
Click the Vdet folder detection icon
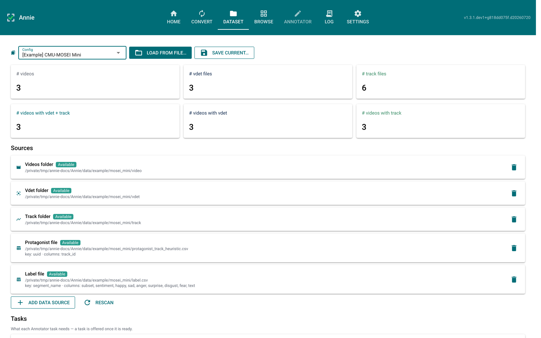click(x=19, y=193)
